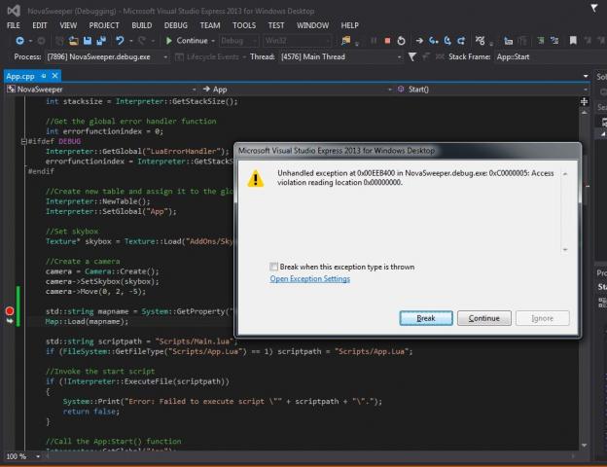This screenshot has height=467, width=607.
Task: Click the red breakpoint marker in margin
Action: pyautogui.click(x=11, y=311)
